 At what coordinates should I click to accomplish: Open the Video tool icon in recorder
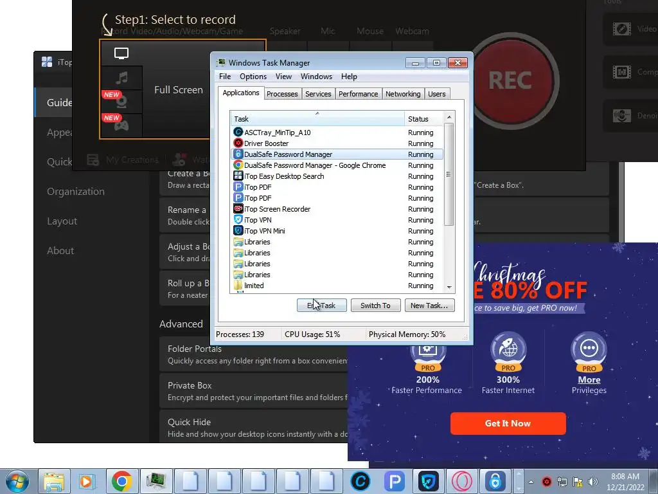(621, 29)
